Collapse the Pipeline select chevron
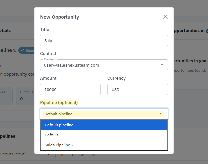 point(161,114)
